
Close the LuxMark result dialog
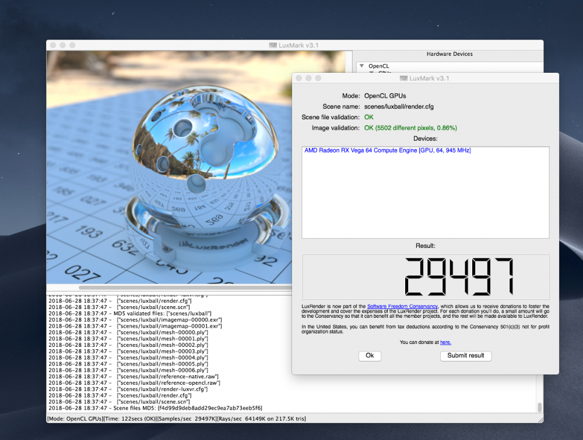(x=299, y=79)
